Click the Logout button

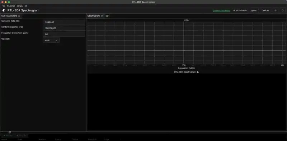point(253,10)
